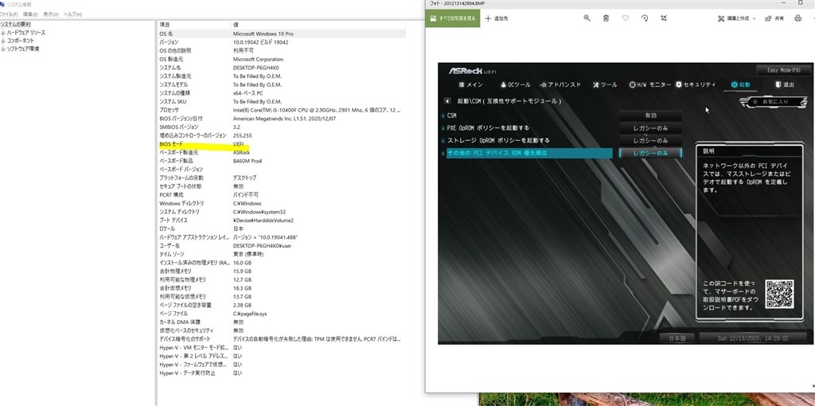
Task: Click the QR code in the BIOS photo
Action: click(x=779, y=295)
